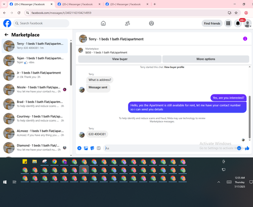The width and height of the screenshot is (253, 207).
Task: Click the sent message Yes, are you interested?
Action: click(x=228, y=98)
